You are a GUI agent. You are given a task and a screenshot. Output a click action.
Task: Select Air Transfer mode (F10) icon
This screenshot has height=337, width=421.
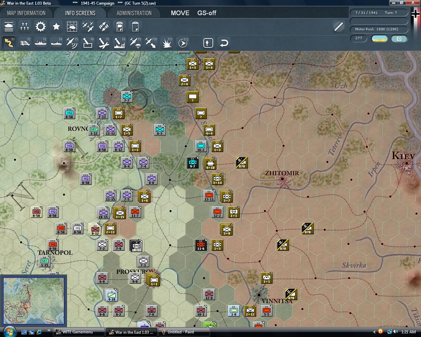click(x=151, y=43)
